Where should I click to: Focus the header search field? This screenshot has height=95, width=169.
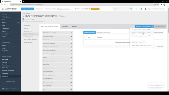[121, 9]
